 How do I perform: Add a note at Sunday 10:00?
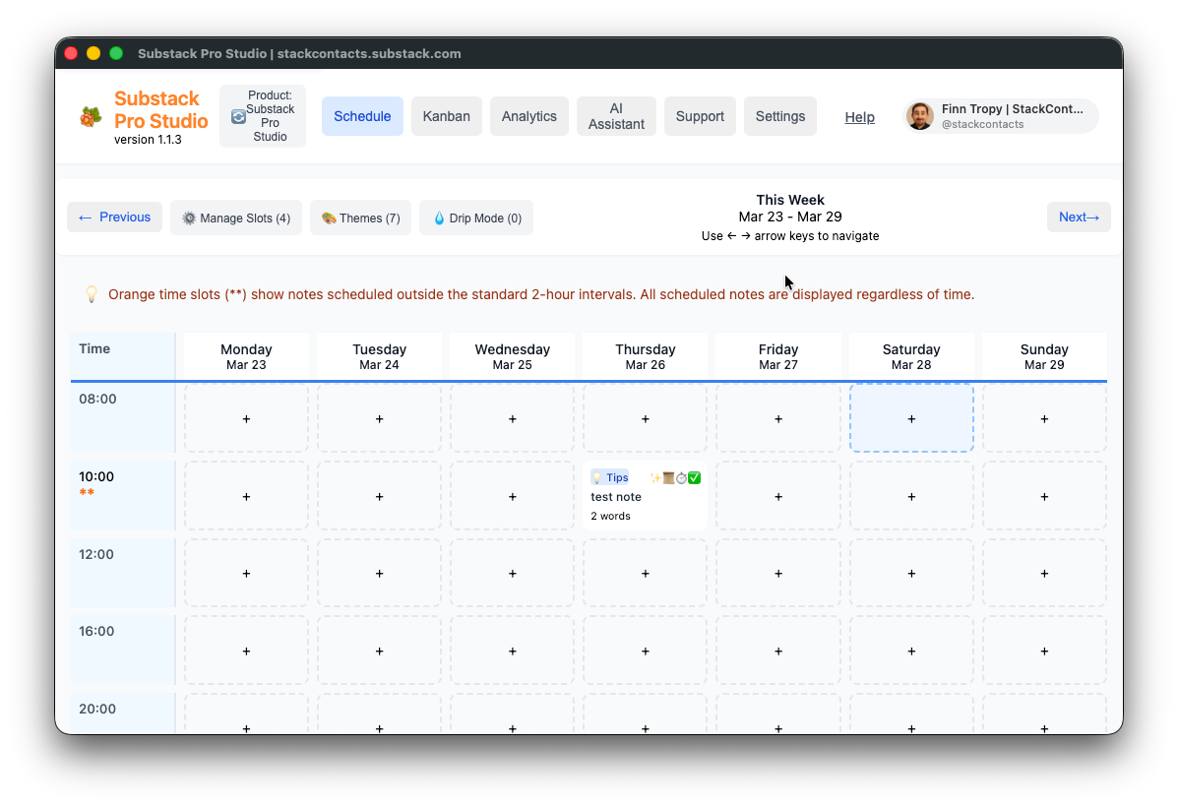[1044, 497]
